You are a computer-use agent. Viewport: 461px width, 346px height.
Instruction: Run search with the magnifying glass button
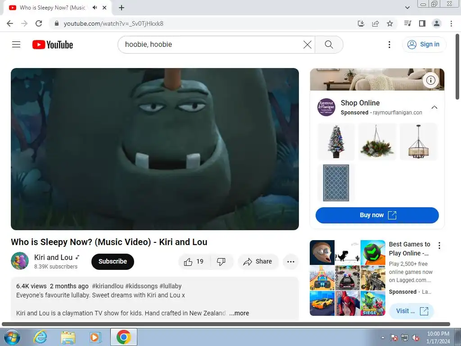tap(329, 45)
